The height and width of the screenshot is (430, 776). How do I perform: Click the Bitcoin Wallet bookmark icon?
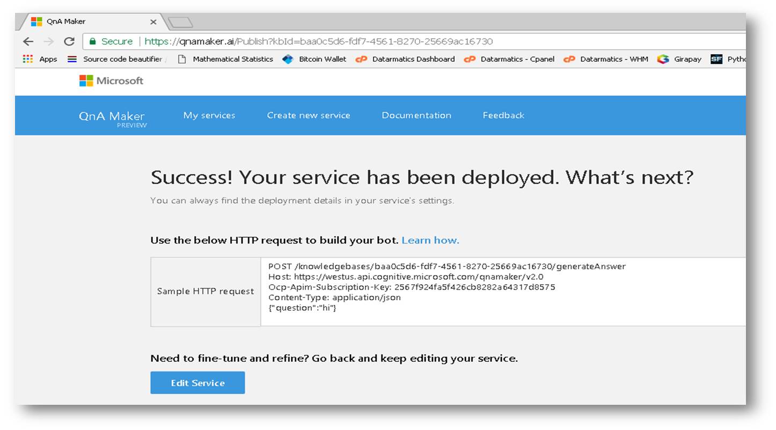(288, 59)
